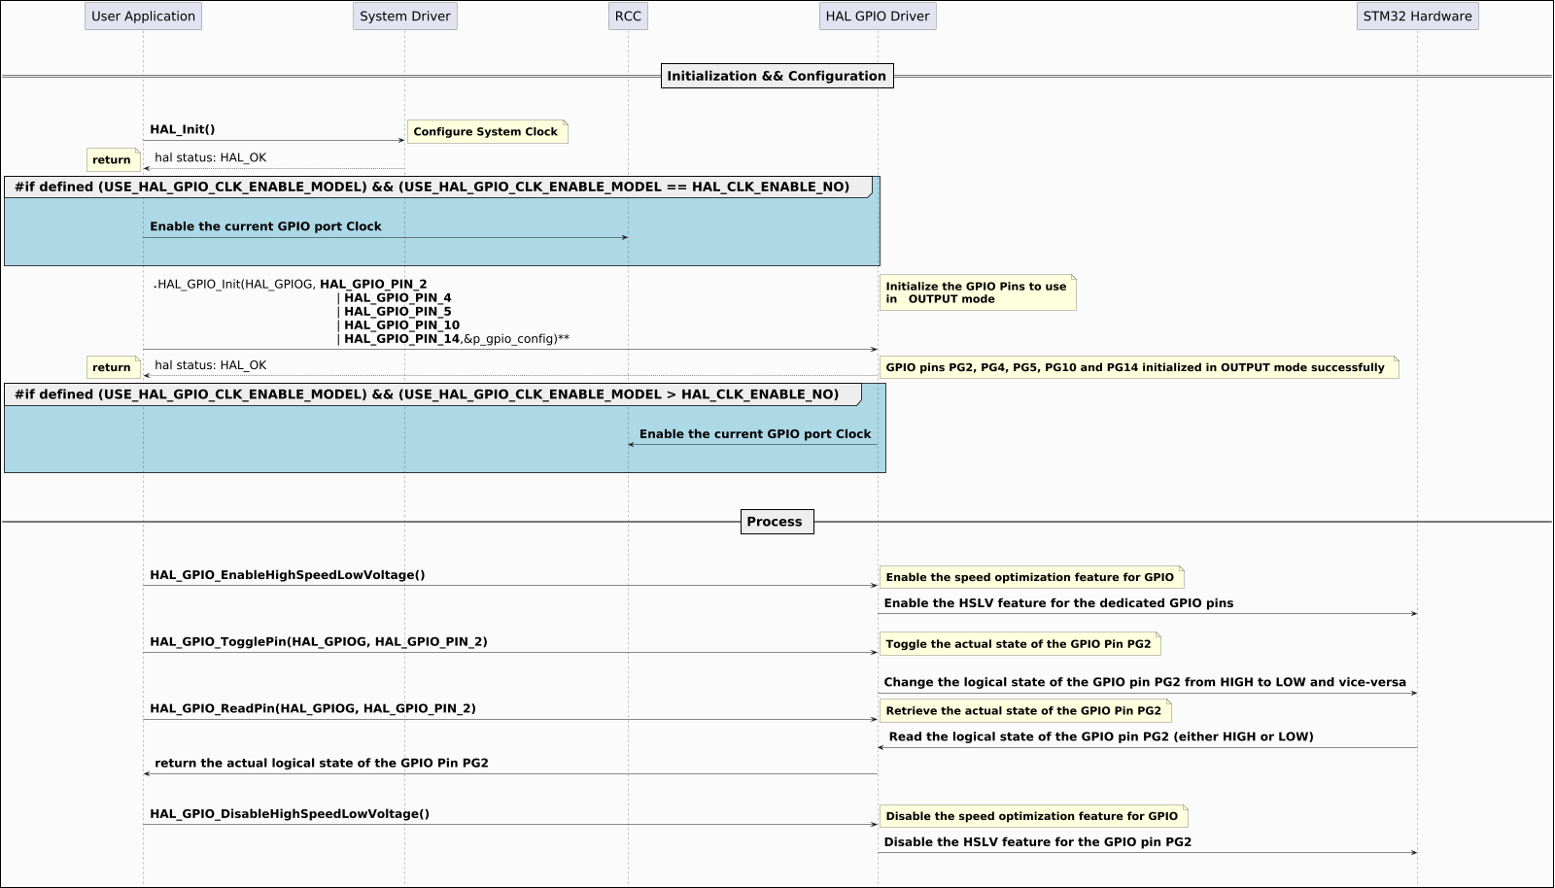The width and height of the screenshot is (1555, 888).
Task: Click Disable the HSLV feature for PG2 message
Action: coord(1038,842)
